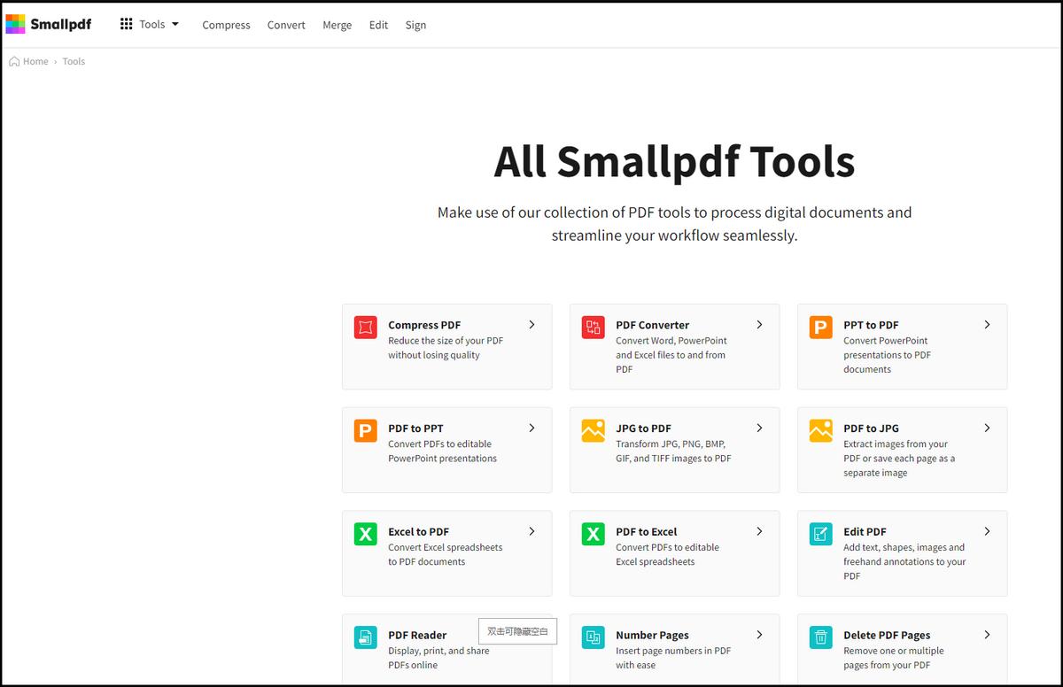Click the 'All Smallpdf Tools' heading
Image resolution: width=1063 pixels, height=687 pixels.
pyautogui.click(x=674, y=161)
